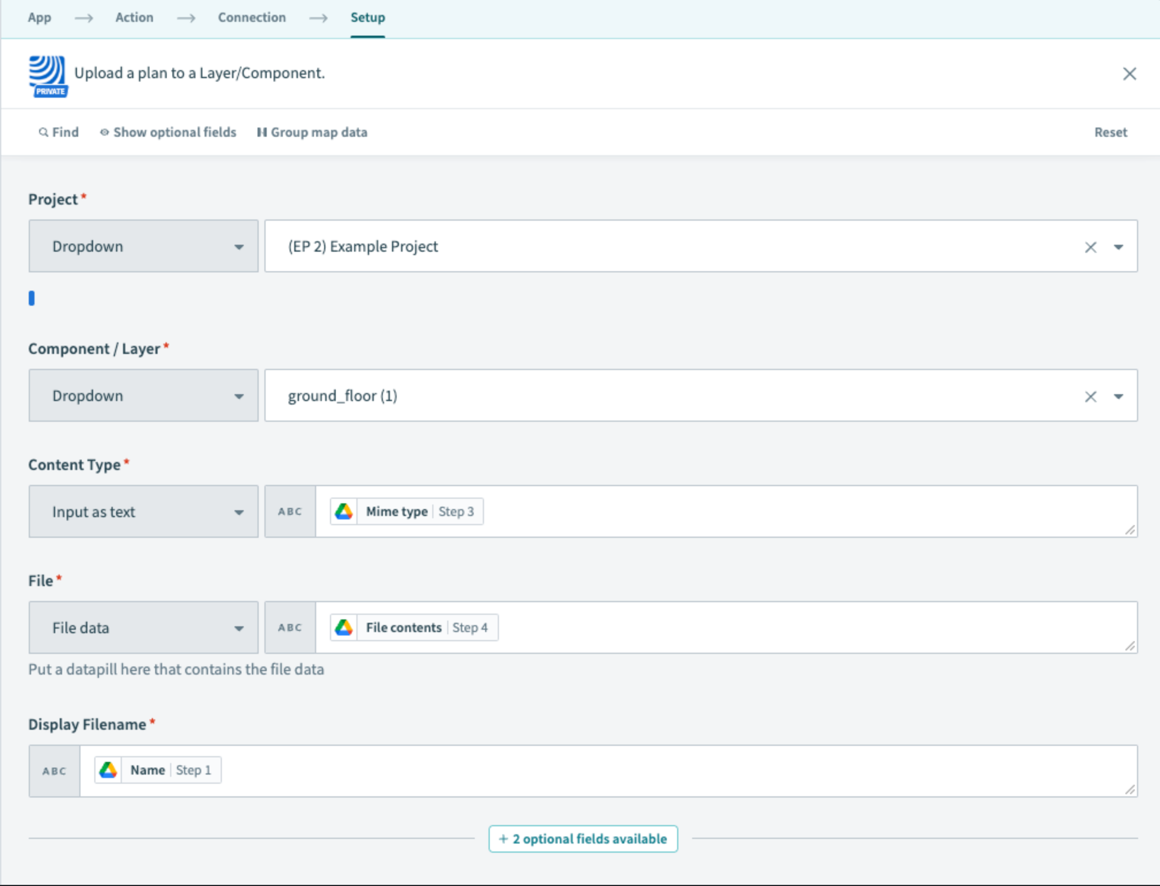
Task: Clear the Example Project selection
Action: pyautogui.click(x=1090, y=247)
